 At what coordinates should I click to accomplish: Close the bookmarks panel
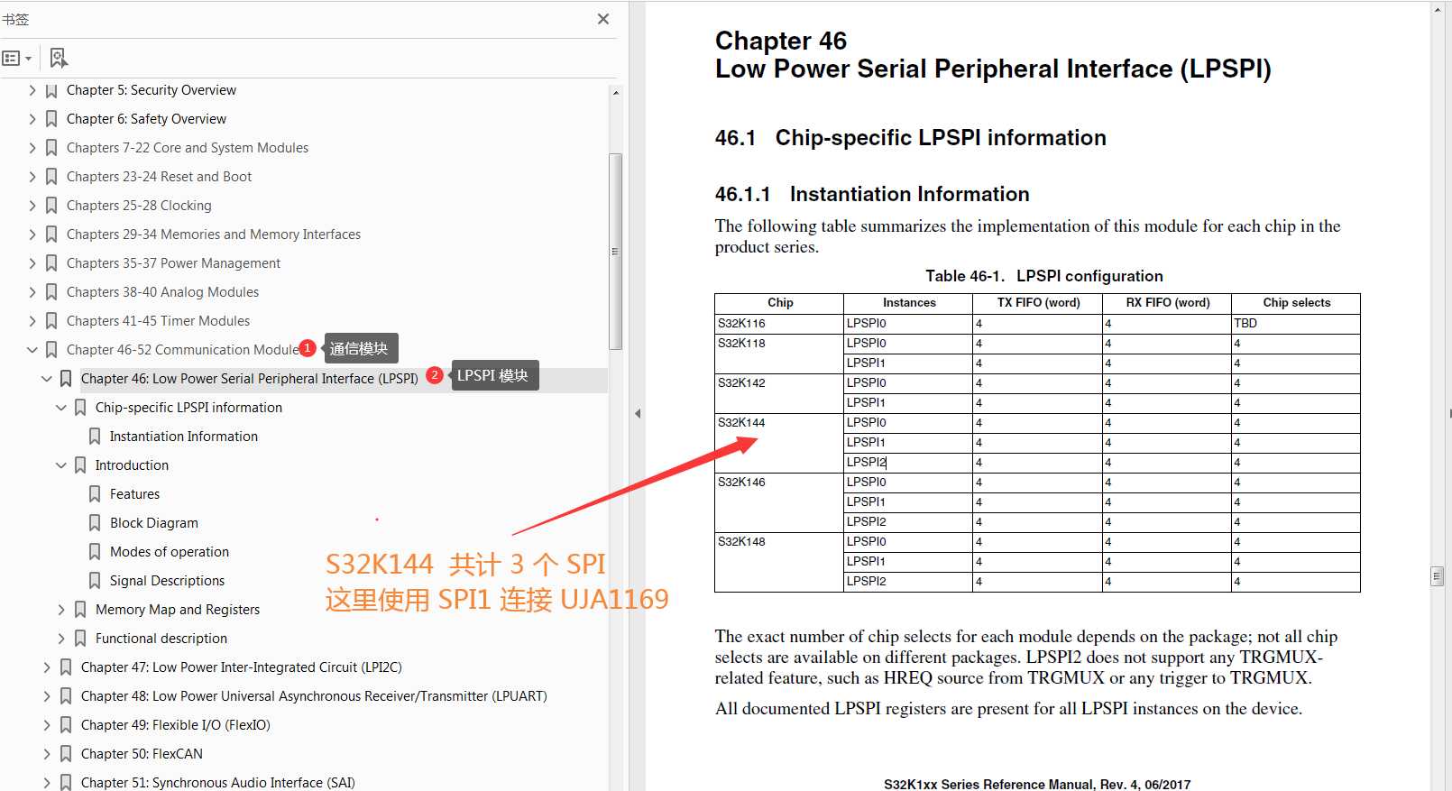(603, 19)
